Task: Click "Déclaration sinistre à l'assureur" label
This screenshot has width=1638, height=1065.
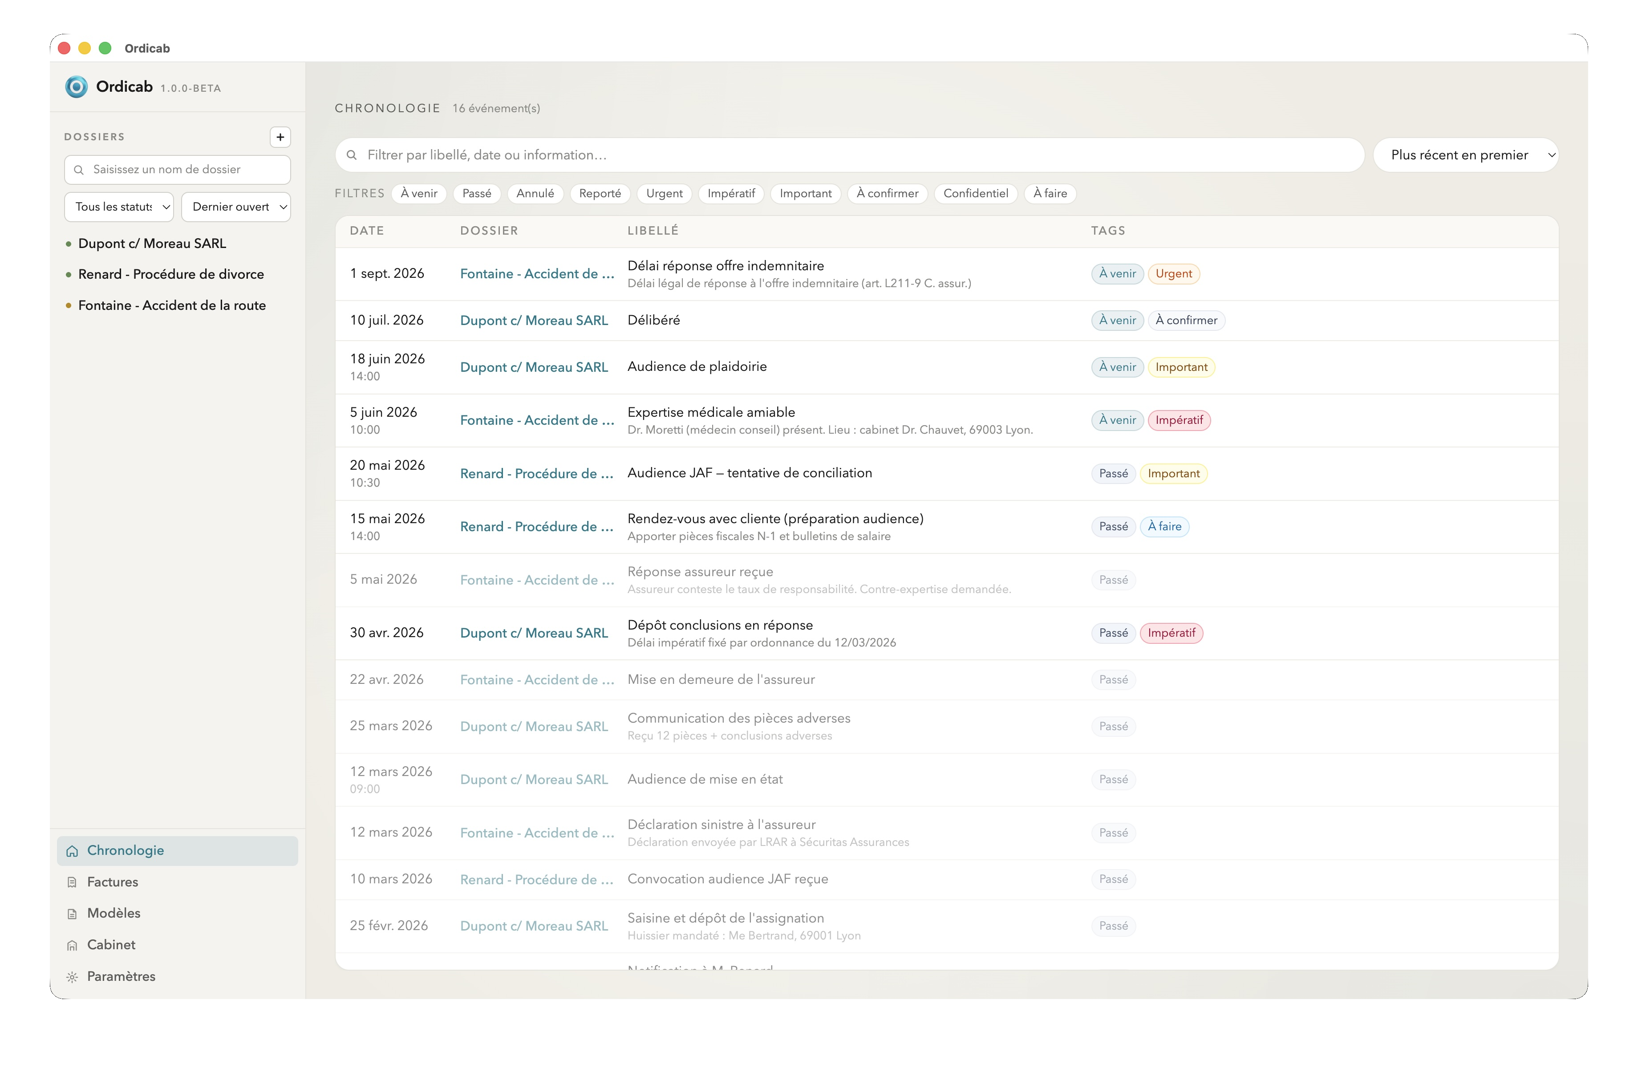Action: click(721, 825)
